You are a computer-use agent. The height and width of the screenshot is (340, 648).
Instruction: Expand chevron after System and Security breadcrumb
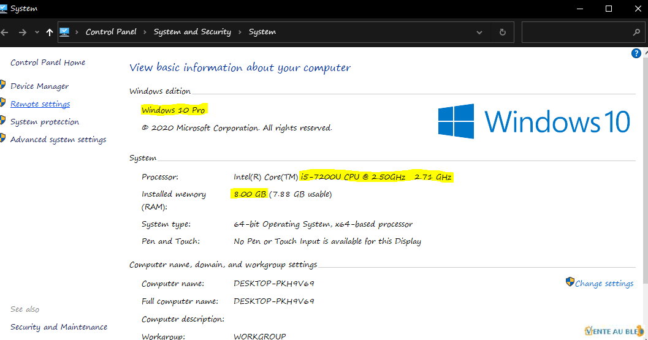click(240, 32)
